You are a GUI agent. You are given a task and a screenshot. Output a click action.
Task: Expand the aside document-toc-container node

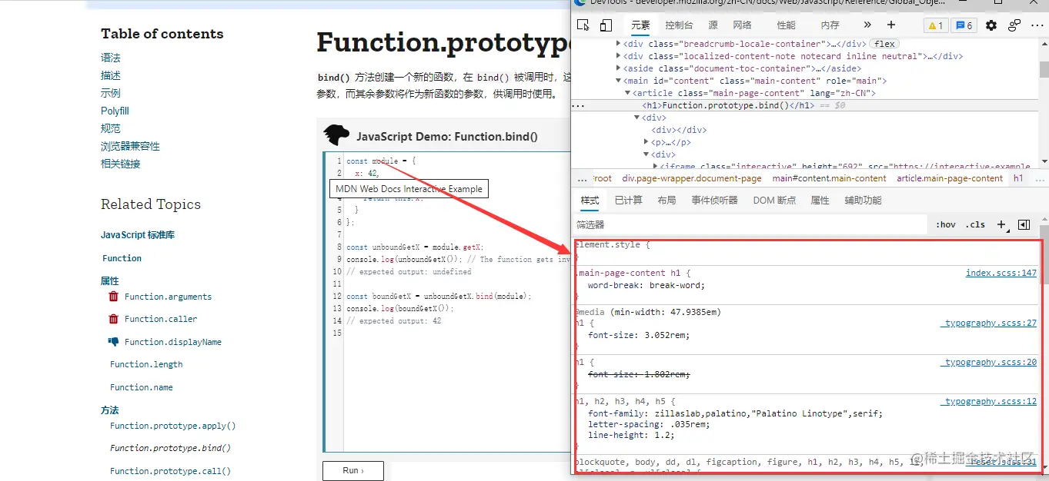click(x=618, y=68)
